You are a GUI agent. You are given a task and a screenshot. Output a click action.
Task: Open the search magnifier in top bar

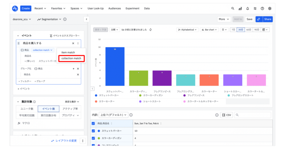tap(233, 8)
